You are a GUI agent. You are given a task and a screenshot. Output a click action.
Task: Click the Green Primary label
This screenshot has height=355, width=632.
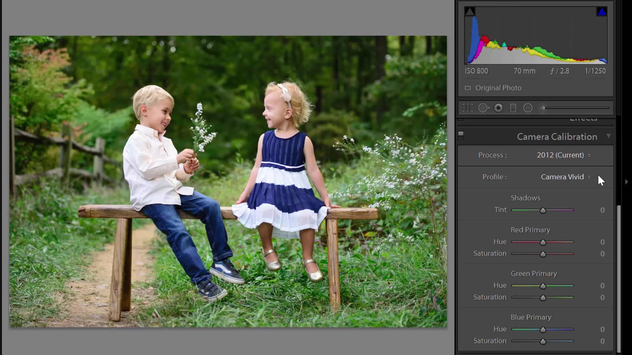click(534, 273)
